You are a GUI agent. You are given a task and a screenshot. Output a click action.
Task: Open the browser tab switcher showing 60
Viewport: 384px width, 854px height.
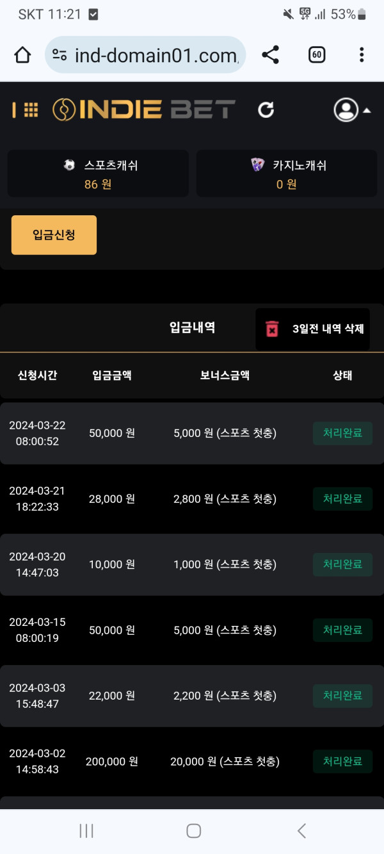click(x=316, y=55)
